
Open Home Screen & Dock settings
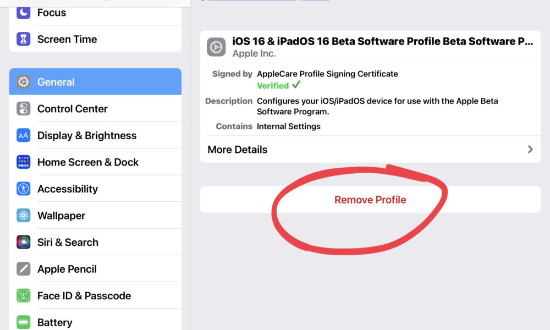[x=95, y=162]
